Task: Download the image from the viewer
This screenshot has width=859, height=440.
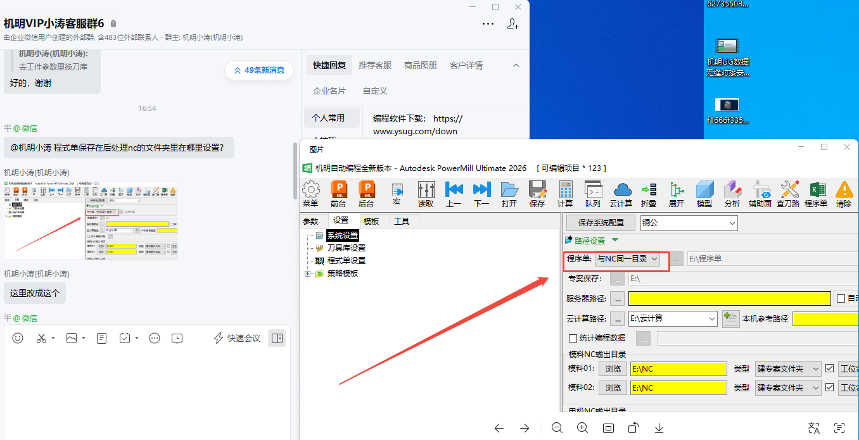Action: [659, 428]
